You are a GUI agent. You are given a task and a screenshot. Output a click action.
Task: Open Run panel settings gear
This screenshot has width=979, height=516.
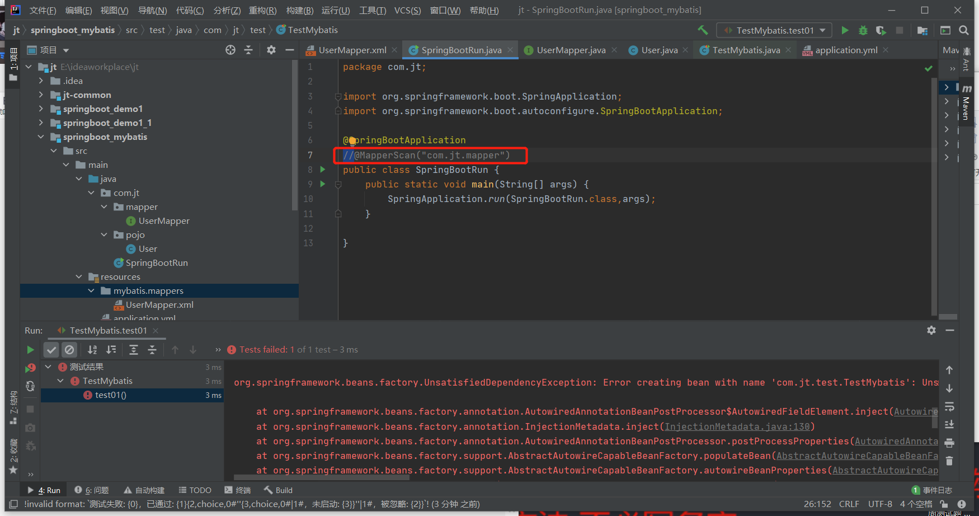click(x=931, y=330)
